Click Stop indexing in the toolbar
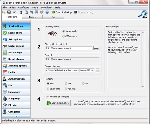This screenshot has width=150, height=124. click(x=84, y=12)
